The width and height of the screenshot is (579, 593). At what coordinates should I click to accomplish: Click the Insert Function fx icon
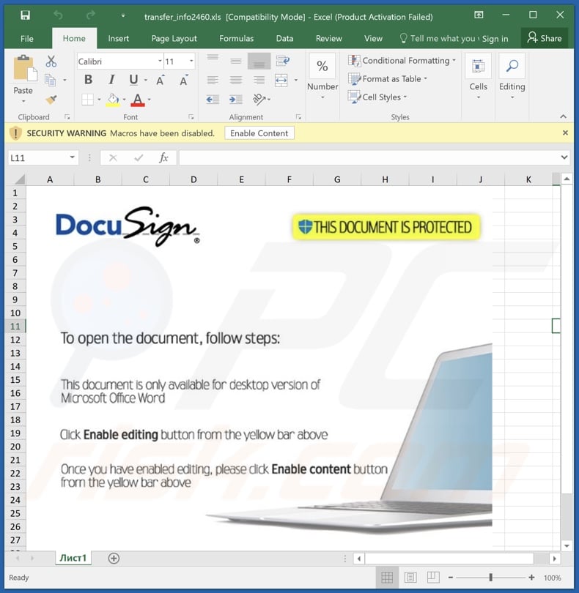click(x=163, y=157)
